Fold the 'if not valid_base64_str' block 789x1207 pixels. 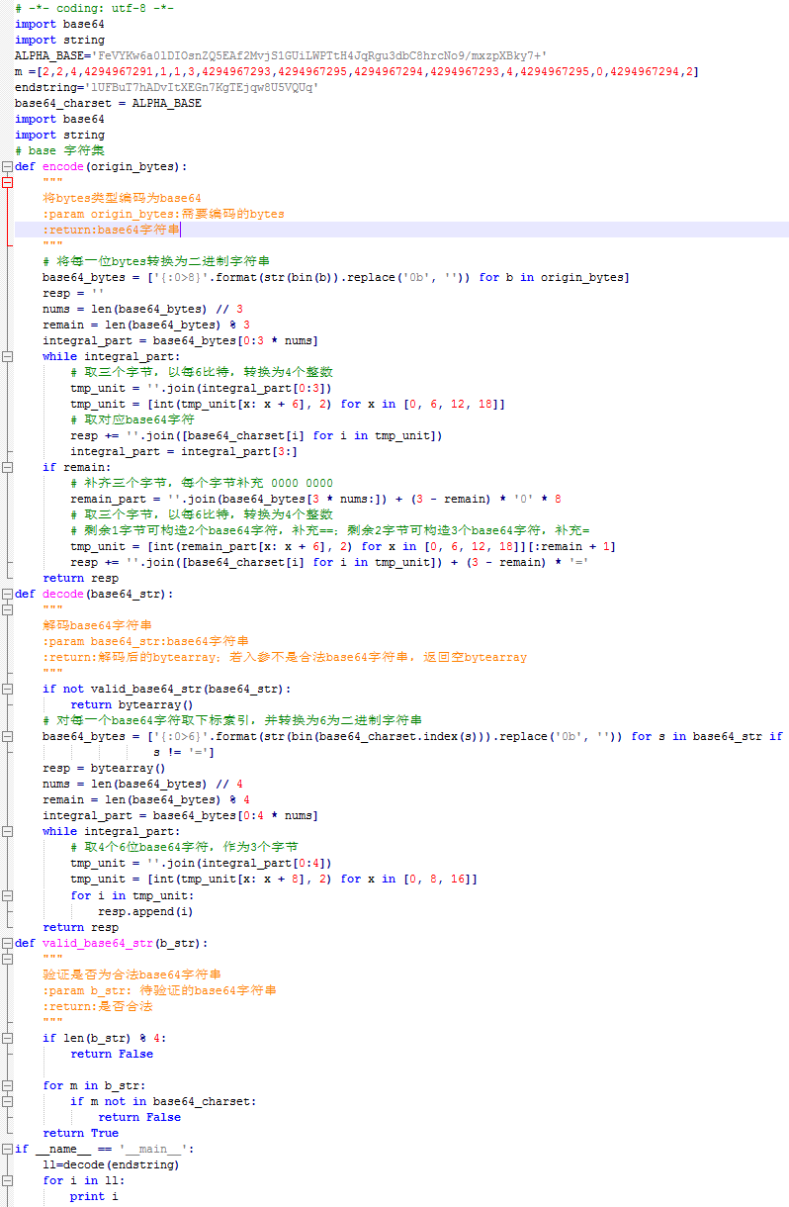(7, 689)
